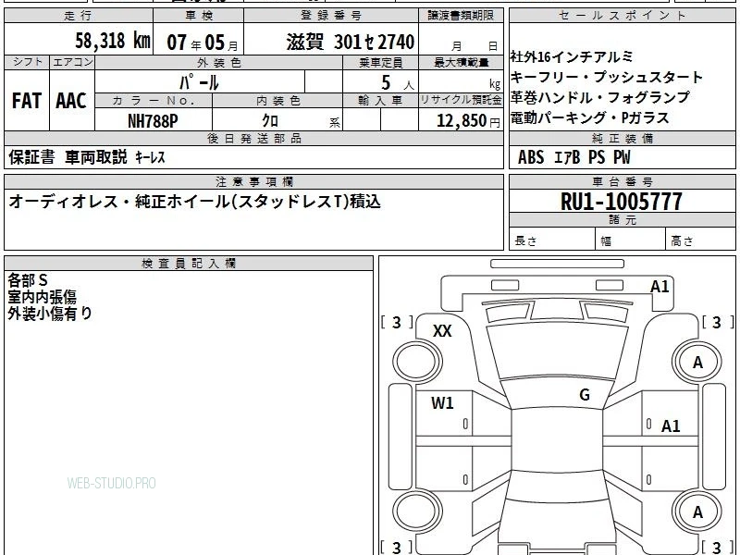Screen dimensions: 740x555
Task: Click the 登録番号 header
Action: [331, 16]
